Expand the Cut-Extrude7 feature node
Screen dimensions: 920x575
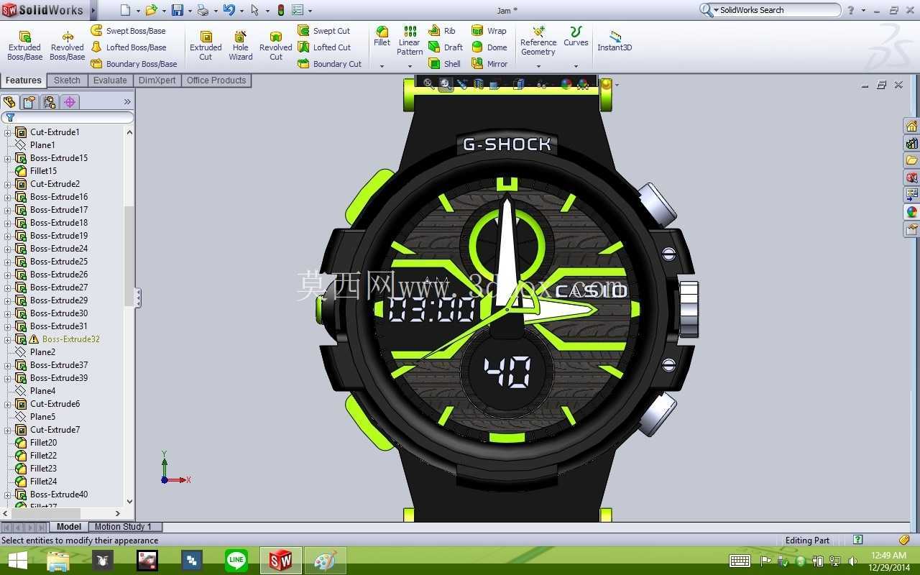coord(7,430)
